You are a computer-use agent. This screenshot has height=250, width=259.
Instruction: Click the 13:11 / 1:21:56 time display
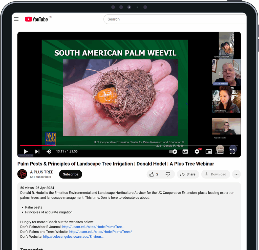coord(67,151)
